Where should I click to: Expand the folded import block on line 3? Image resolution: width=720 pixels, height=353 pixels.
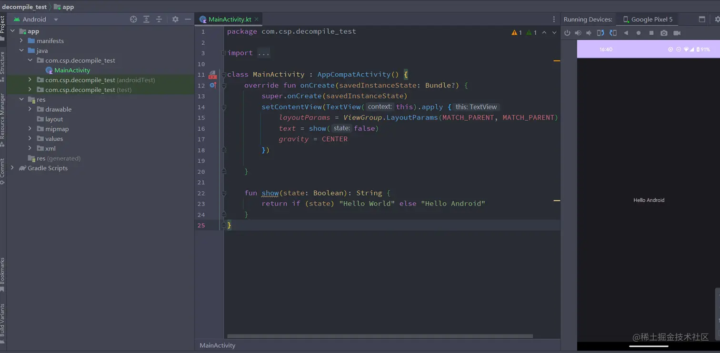[224, 53]
